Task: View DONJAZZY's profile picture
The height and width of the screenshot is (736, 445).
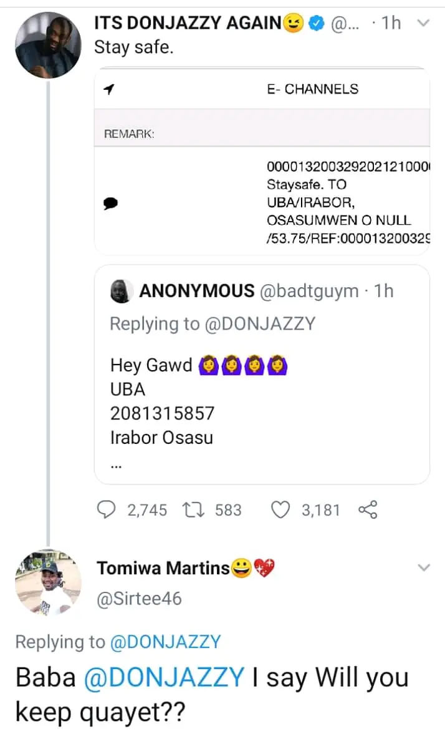Action: click(47, 47)
